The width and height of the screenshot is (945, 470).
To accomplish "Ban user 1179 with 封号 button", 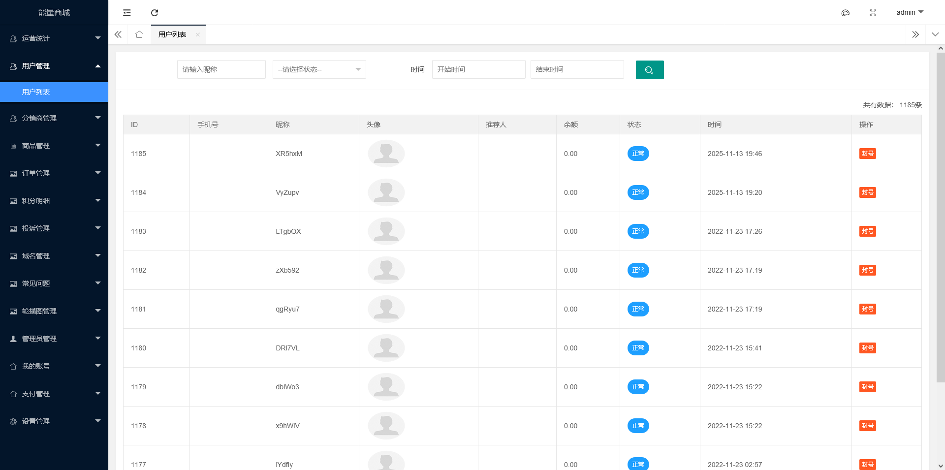I will [868, 387].
